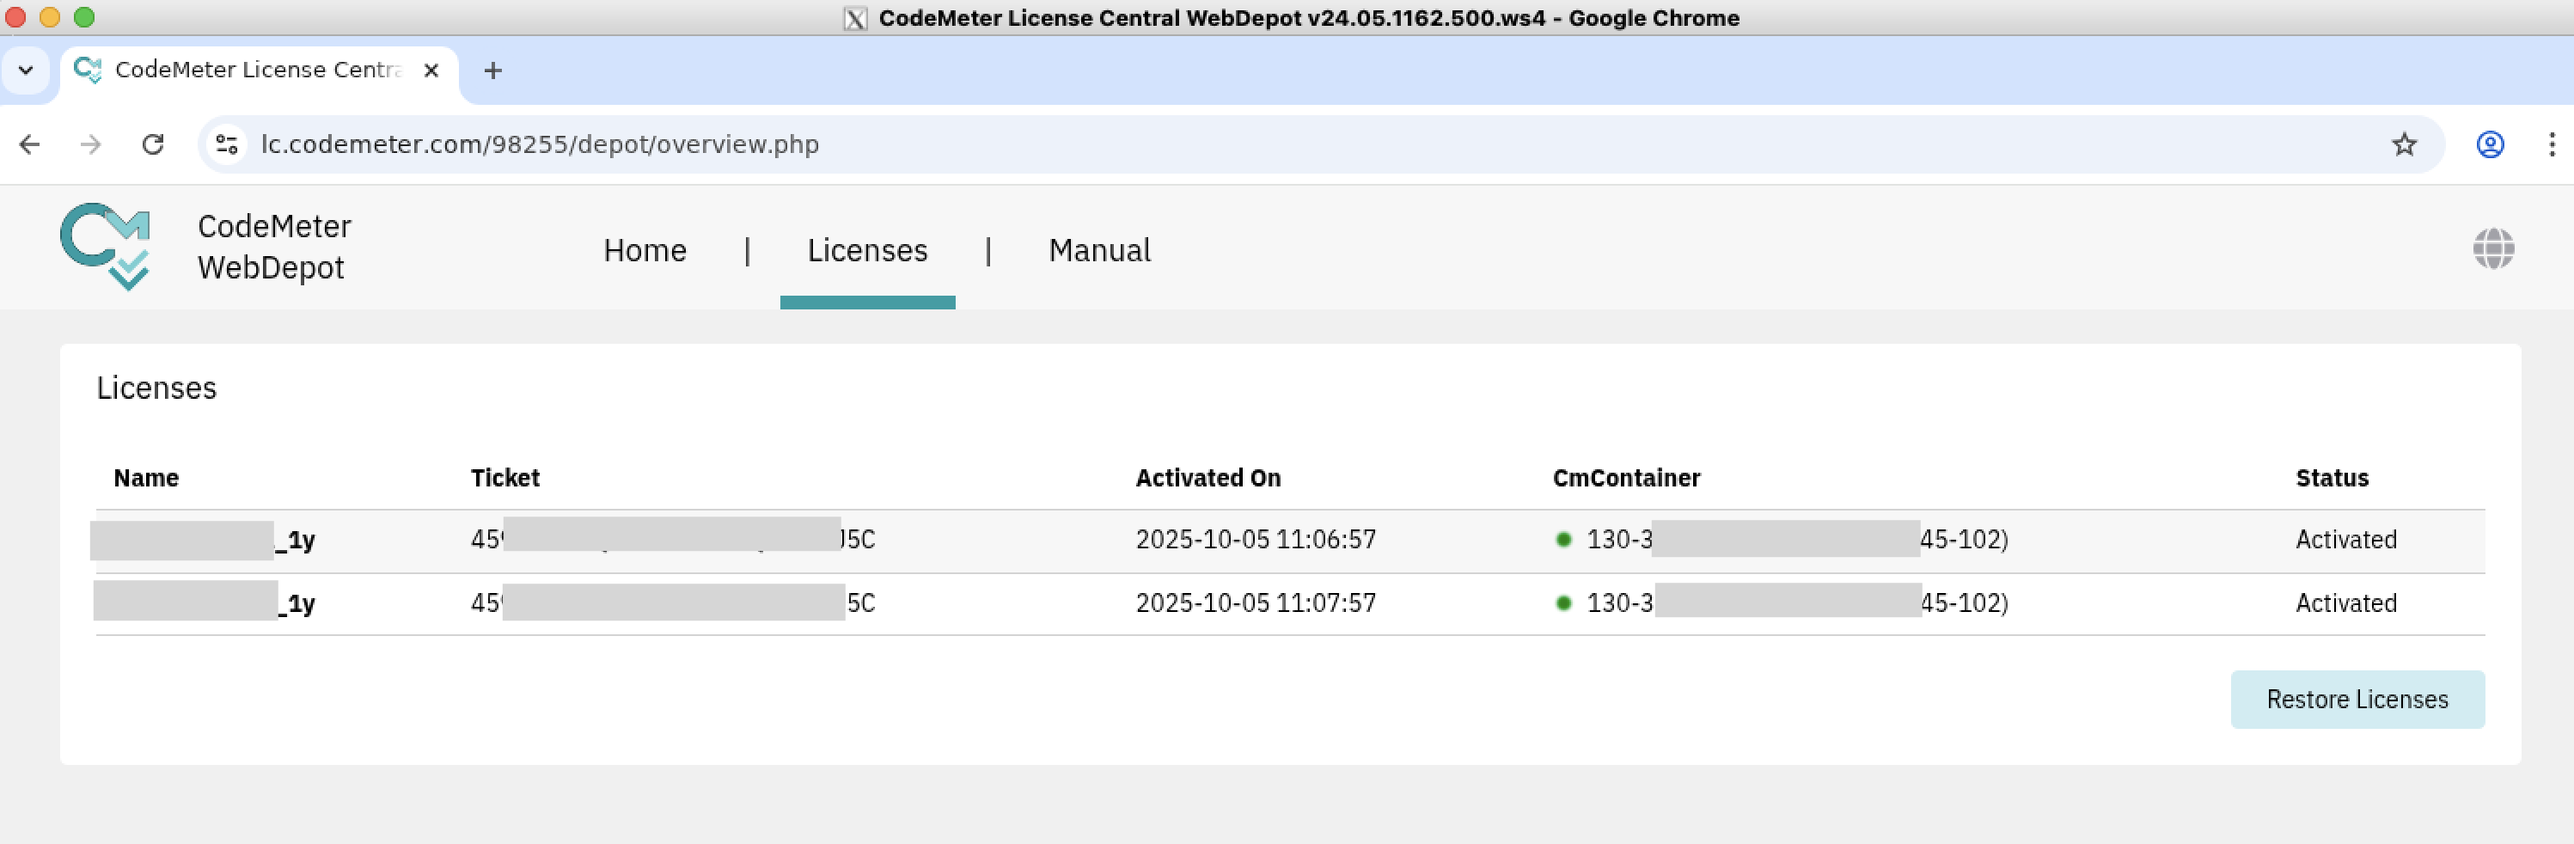Open the forward navigation history
Screen dimensions: 2574x844
pos(91,145)
